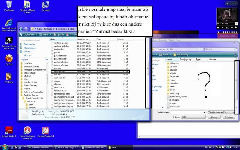Launch Internet Explorer Browser from the desktop
240x150 pixels.
(x=9, y=25)
